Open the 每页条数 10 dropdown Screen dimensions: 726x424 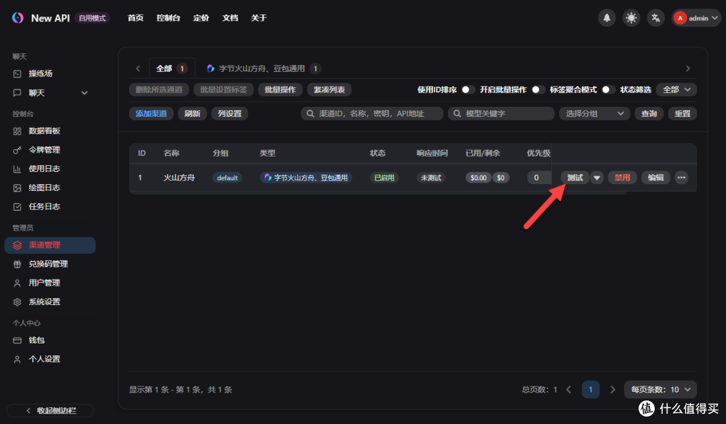tap(661, 390)
